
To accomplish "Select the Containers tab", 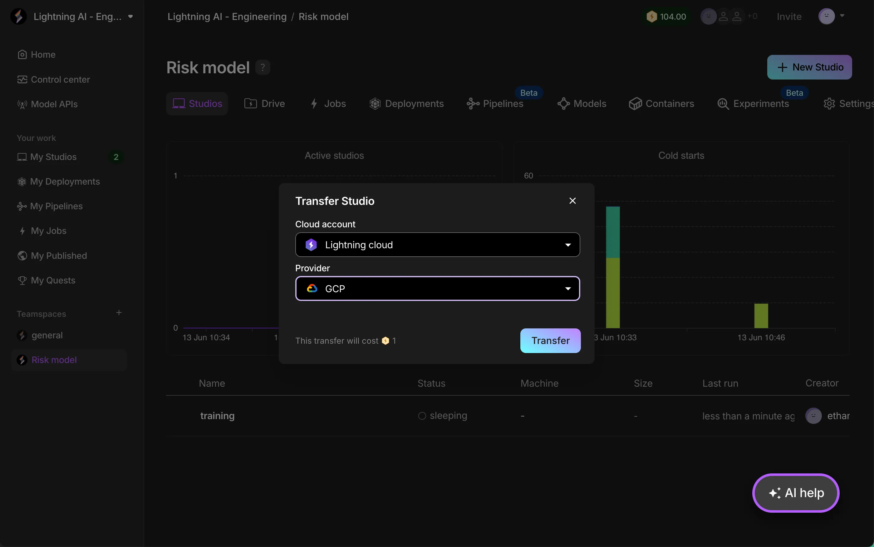I will (661, 104).
